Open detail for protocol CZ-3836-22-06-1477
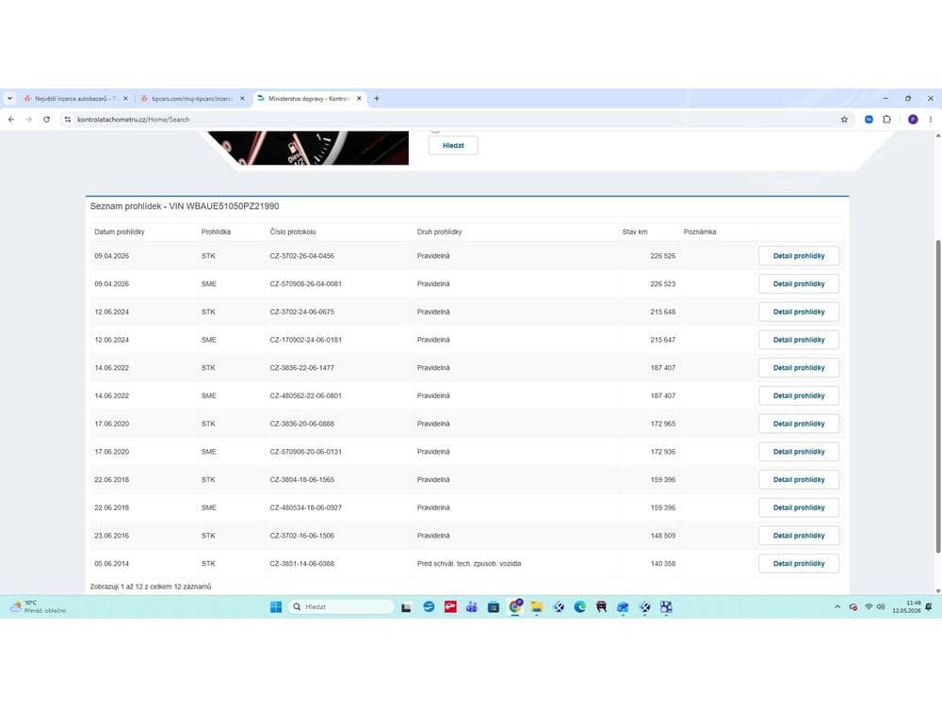This screenshot has height=706, width=942. coord(799,367)
